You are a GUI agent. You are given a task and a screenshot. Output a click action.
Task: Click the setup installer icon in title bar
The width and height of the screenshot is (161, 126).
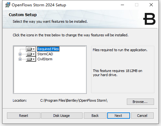8,5
